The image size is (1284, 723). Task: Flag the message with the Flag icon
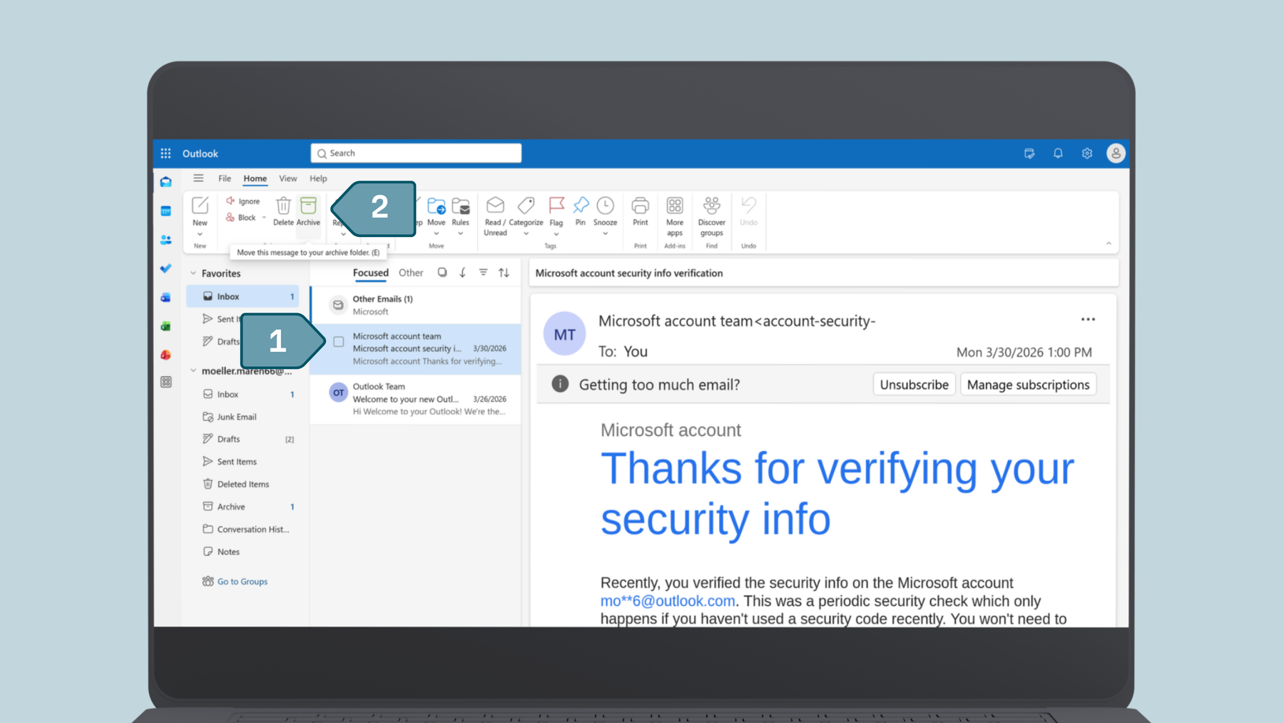pyautogui.click(x=556, y=206)
